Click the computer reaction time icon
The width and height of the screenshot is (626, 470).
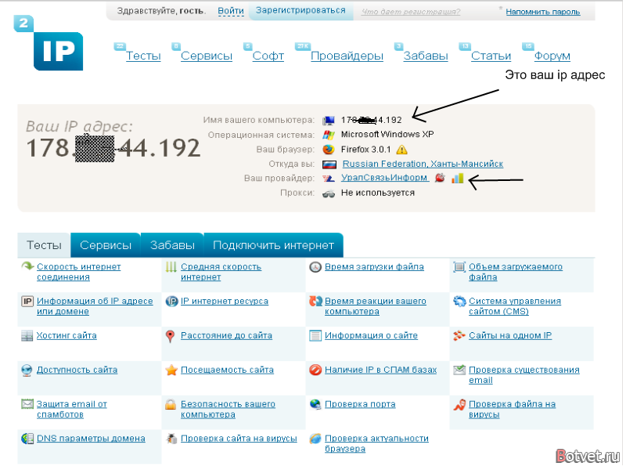click(x=315, y=301)
